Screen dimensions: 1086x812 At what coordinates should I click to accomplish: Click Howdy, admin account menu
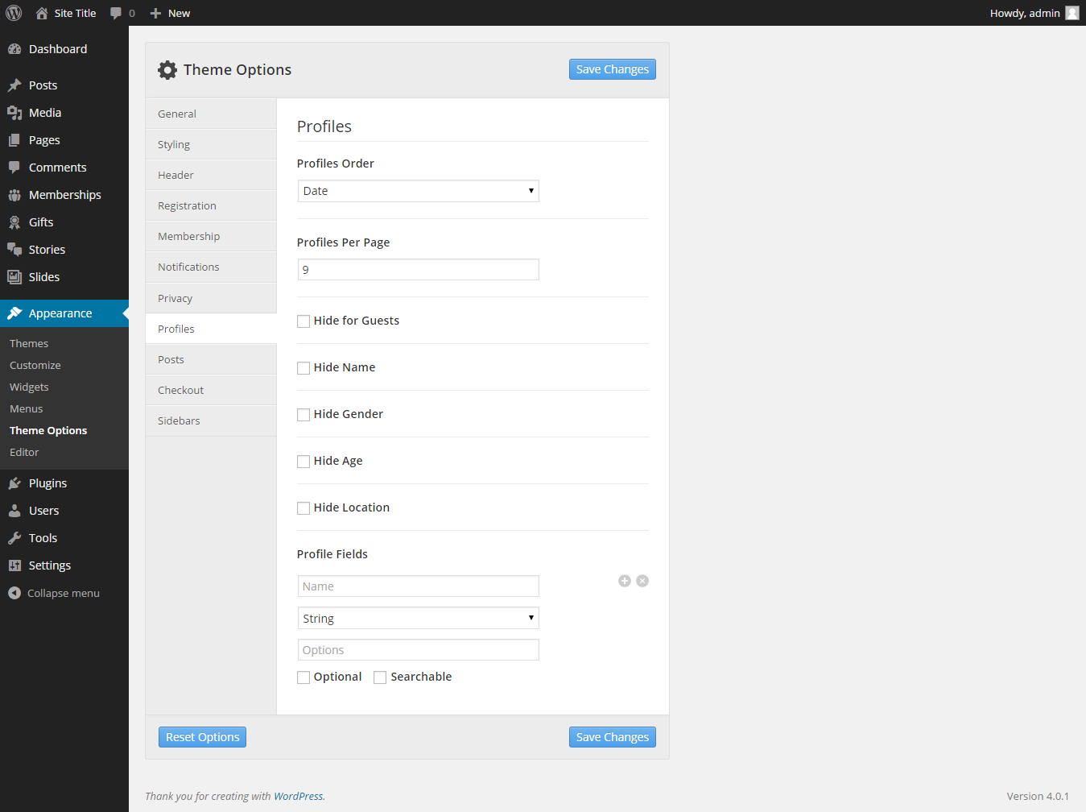(1034, 13)
